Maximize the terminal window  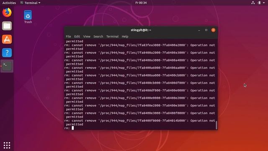pyautogui.click(x=206, y=30)
